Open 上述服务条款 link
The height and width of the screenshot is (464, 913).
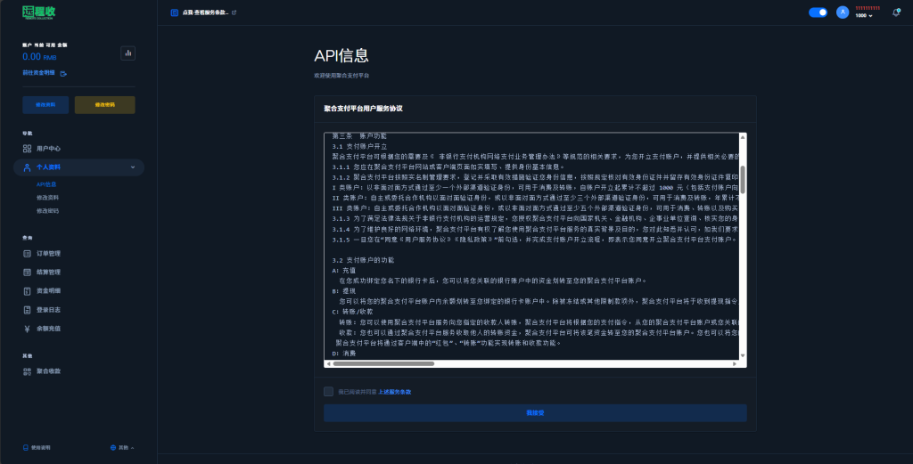[x=395, y=392]
